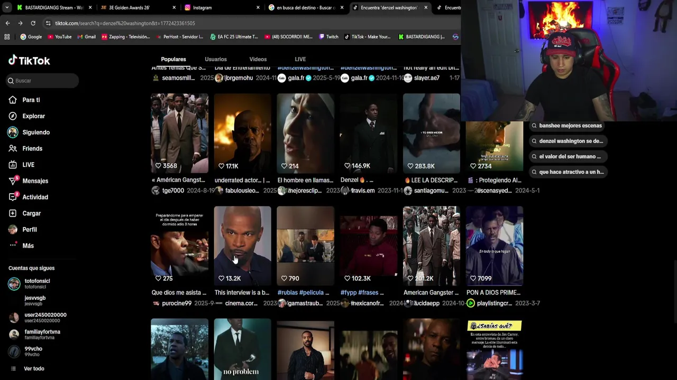Viewport: 677px width, 380px height.
Task: Open the browser apps grid icon
Action: (x=7, y=37)
